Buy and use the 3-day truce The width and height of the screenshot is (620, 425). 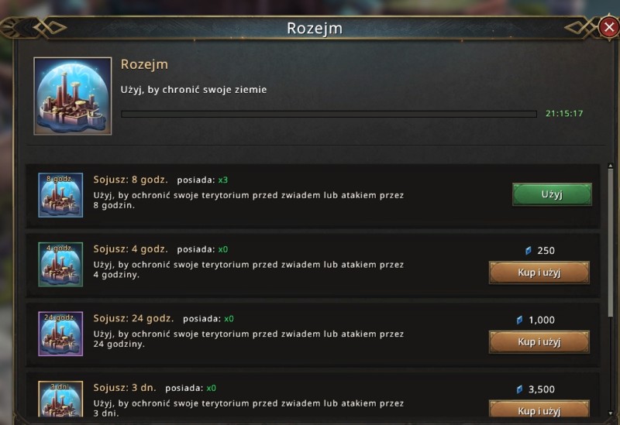point(539,410)
